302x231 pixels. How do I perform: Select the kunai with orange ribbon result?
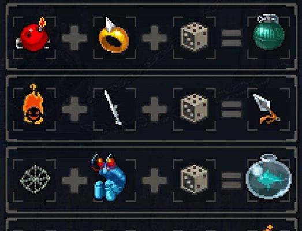(x=267, y=109)
